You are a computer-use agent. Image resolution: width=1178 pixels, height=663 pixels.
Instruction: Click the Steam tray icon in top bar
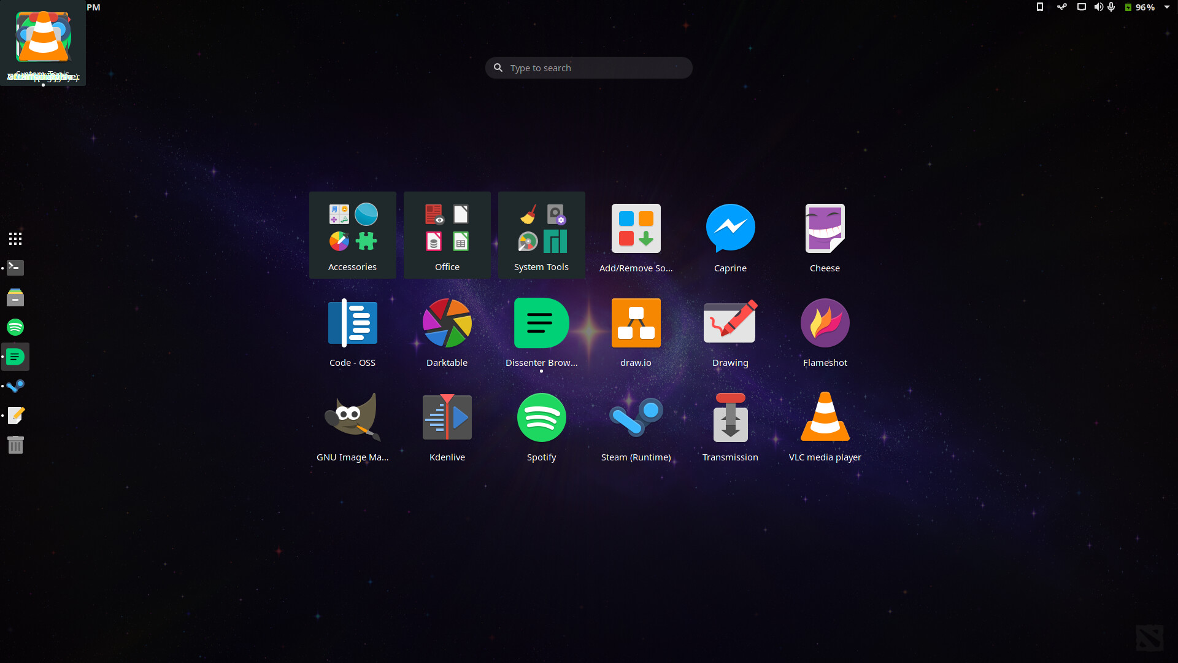pos(1062,7)
